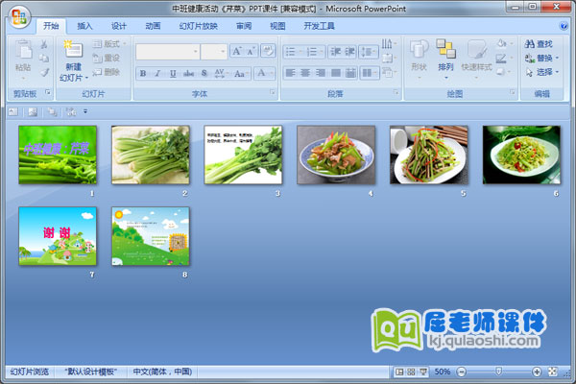Open the Office button menu

[x=19, y=17]
